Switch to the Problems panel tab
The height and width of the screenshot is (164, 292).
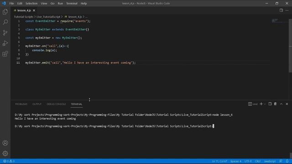(21, 104)
